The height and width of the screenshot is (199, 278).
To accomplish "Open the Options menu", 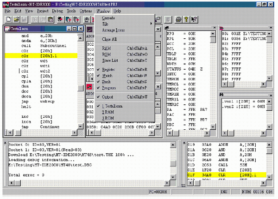I will (x=86, y=11).
